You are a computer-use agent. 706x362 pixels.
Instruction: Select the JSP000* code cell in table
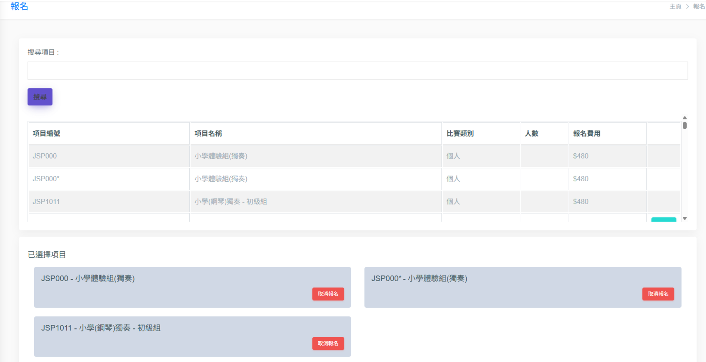coord(109,179)
